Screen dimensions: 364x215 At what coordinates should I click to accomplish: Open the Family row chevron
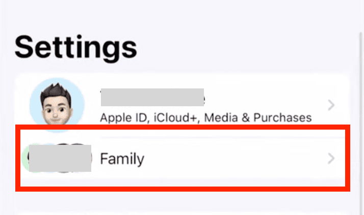331,159
